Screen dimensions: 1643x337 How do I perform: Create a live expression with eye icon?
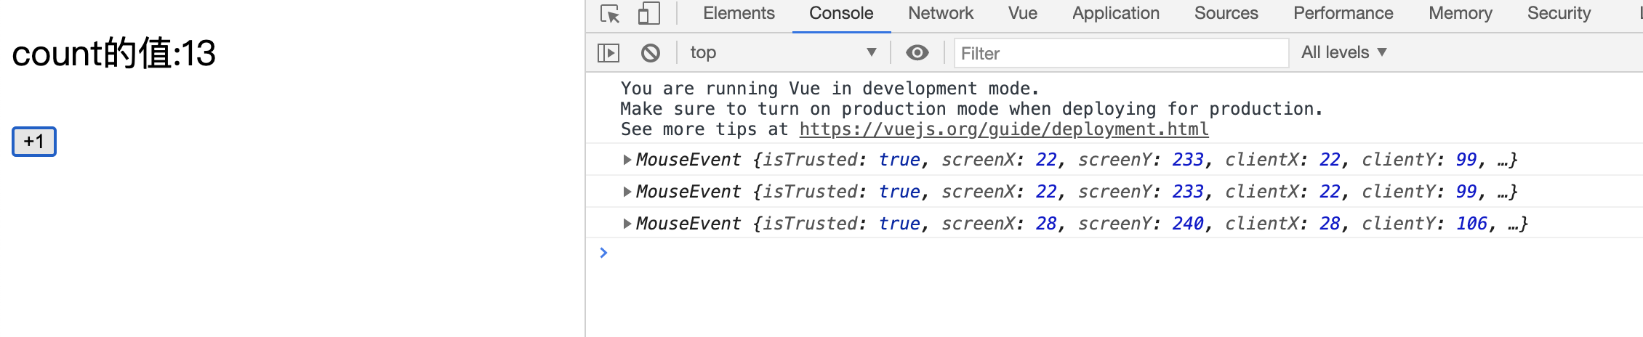click(x=917, y=52)
